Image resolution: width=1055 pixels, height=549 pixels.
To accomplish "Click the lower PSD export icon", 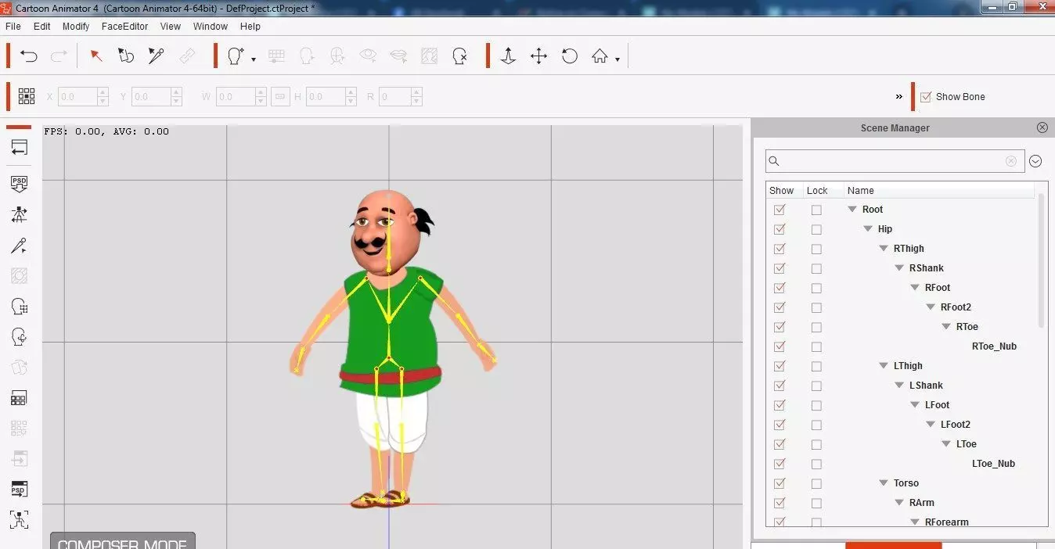I will point(20,489).
